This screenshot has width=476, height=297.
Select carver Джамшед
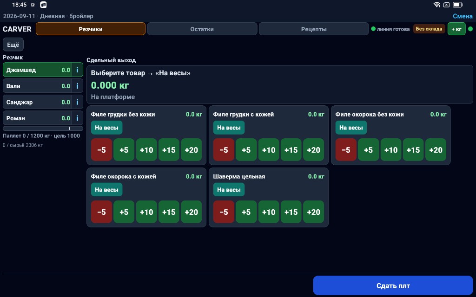tap(37, 70)
